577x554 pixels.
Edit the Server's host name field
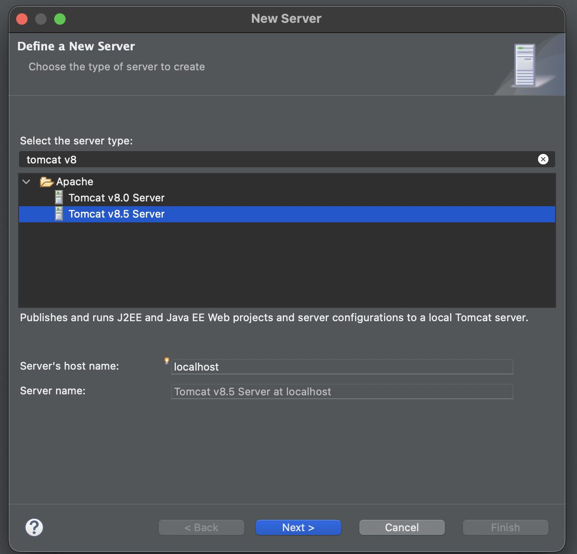342,367
